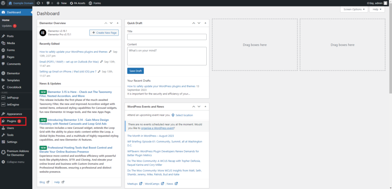This screenshot has height=189, width=392.
Task: Expand Screen Options dropdown
Action: point(354,9)
